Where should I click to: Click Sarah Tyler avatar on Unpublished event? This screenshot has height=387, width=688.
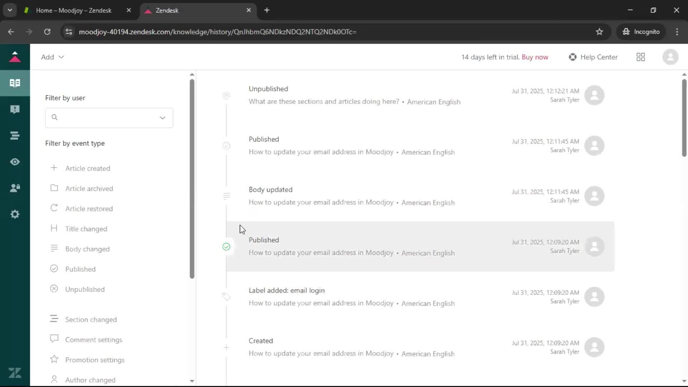(x=594, y=95)
